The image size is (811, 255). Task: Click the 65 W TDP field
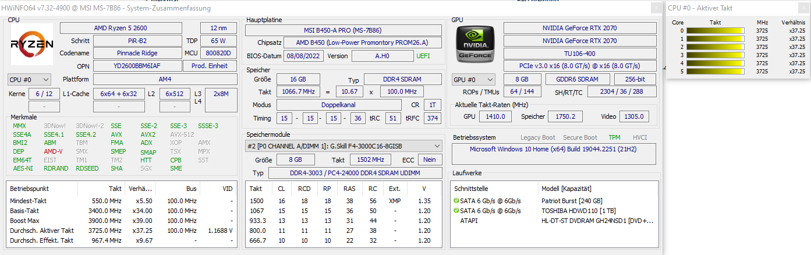coord(218,41)
